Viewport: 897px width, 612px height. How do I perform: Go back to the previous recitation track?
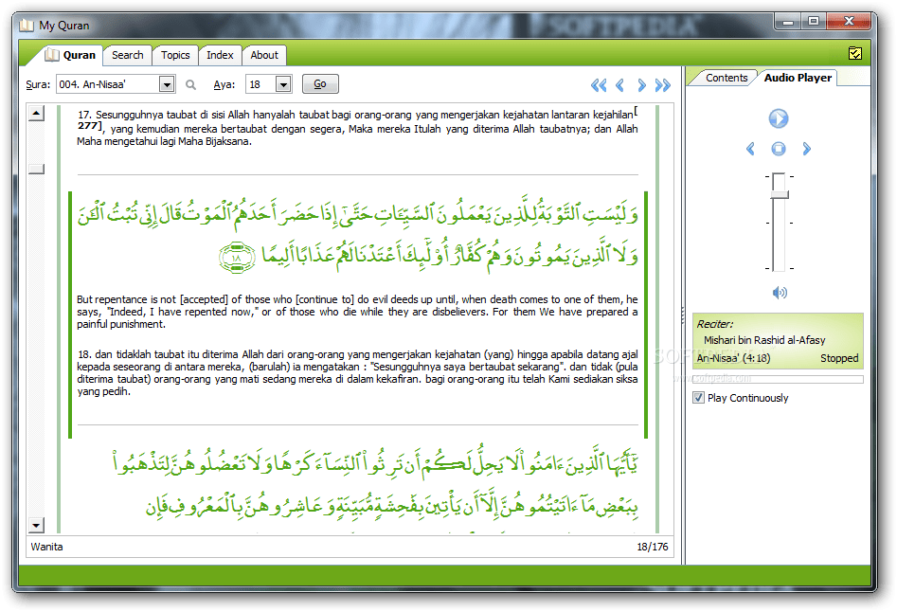751,149
